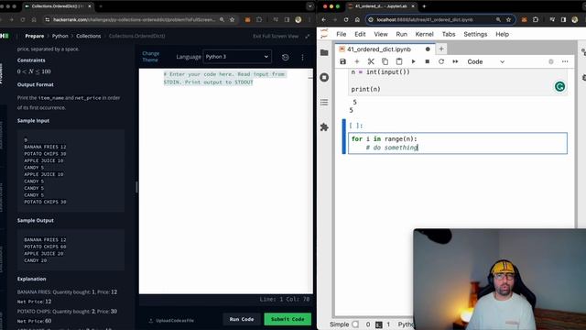This screenshot has height=330, width=586.
Task: Open new browser tab in Jupyter window
Action: click(424, 6)
